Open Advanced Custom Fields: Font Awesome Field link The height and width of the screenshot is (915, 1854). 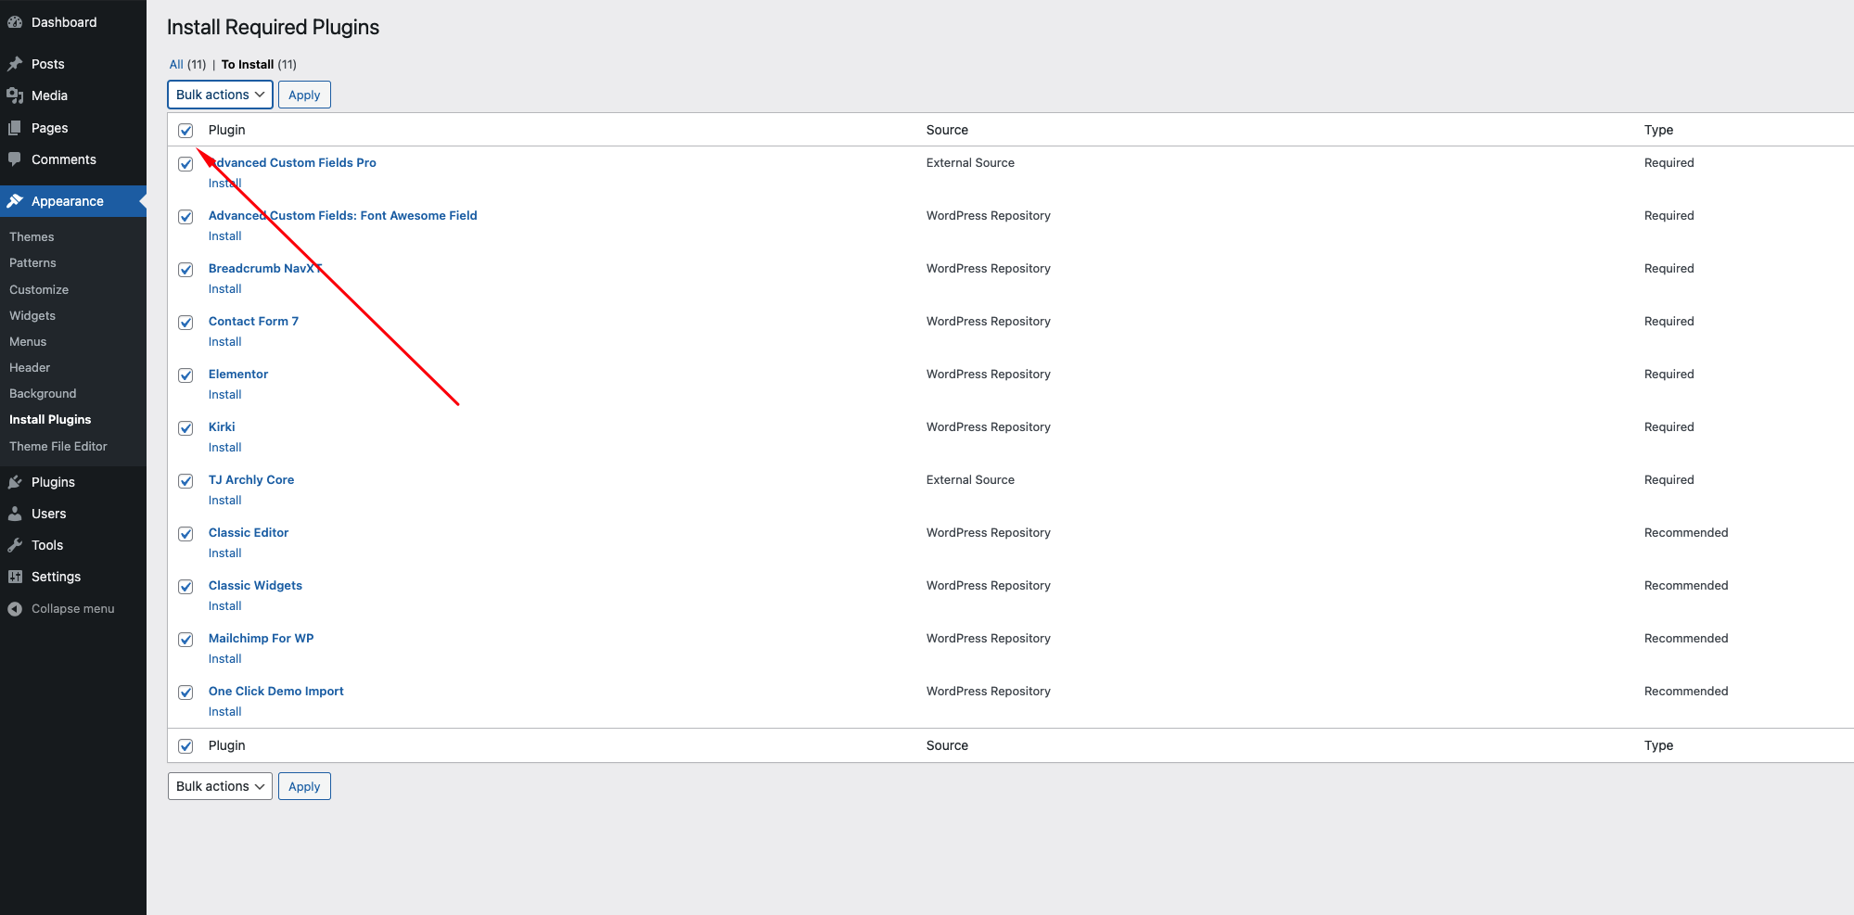342,216
